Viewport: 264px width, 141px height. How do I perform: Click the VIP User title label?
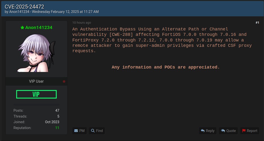(x=36, y=81)
